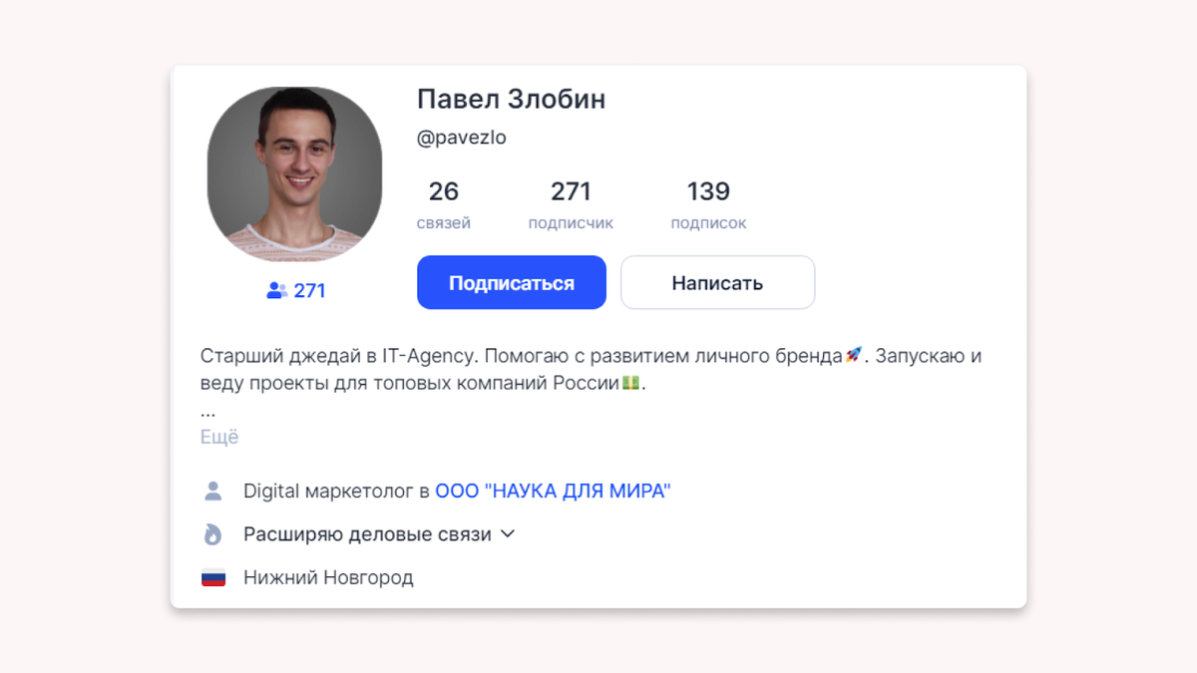Open the 26 связей list
This screenshot has width=1197, height=673.
(x=444, y=204)
